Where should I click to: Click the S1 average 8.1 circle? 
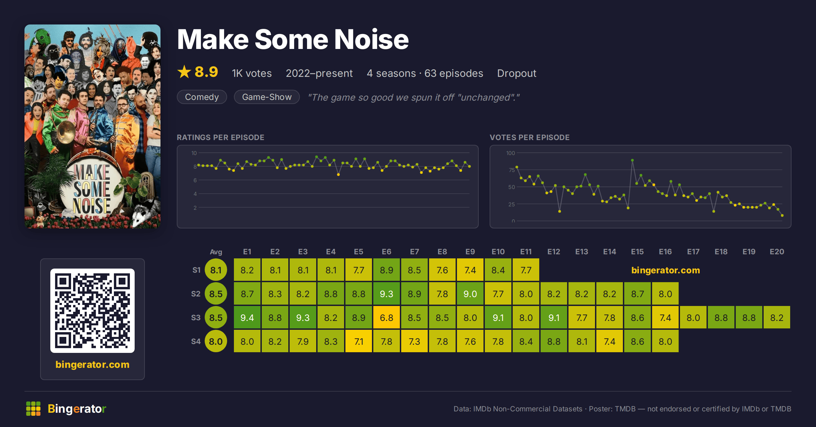tap(216, 270)
